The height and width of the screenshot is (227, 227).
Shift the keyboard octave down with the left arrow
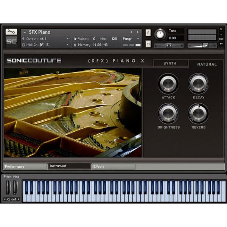[5, 199]
